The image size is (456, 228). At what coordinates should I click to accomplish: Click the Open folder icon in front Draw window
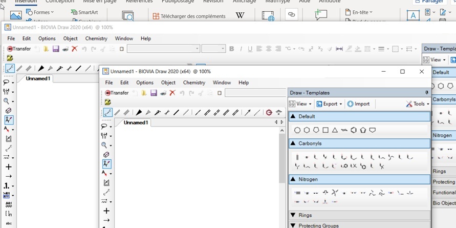click(144, 93)
